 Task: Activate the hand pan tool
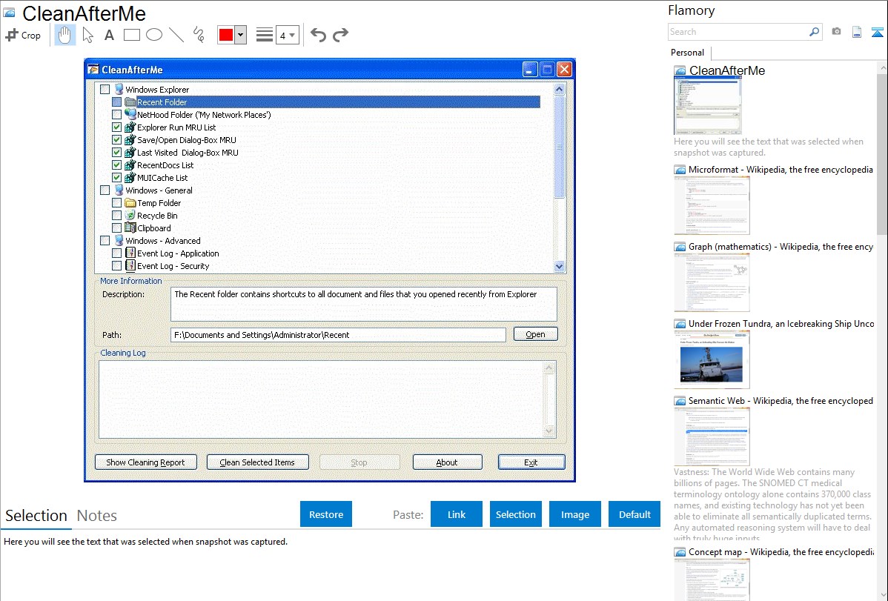[64, 35]
